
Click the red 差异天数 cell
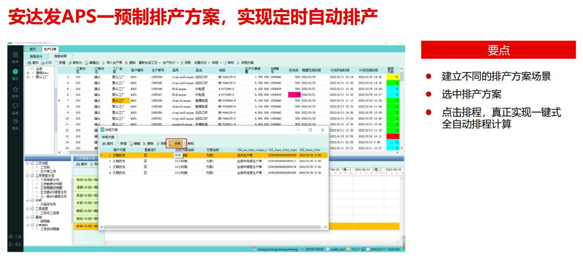point(392,136)
